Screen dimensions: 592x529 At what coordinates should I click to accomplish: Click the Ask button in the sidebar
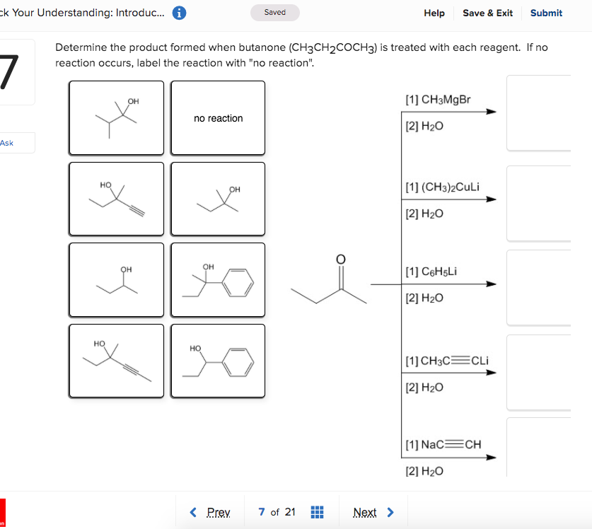tap(7, 142)
